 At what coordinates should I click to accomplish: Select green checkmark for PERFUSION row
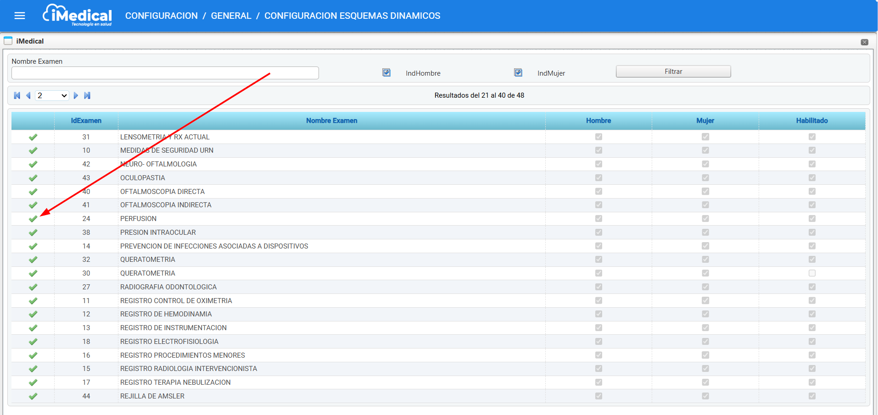click(x=33, y=219)
